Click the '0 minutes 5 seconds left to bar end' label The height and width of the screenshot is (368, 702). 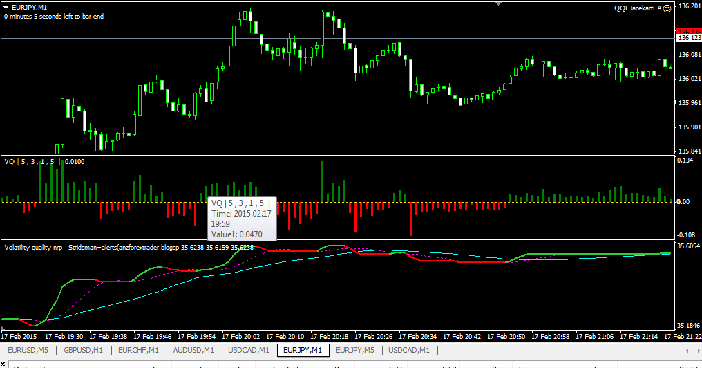click(54, 17)
